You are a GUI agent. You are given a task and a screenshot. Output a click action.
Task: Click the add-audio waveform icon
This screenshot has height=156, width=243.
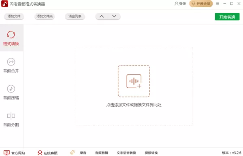pos(134,81)
